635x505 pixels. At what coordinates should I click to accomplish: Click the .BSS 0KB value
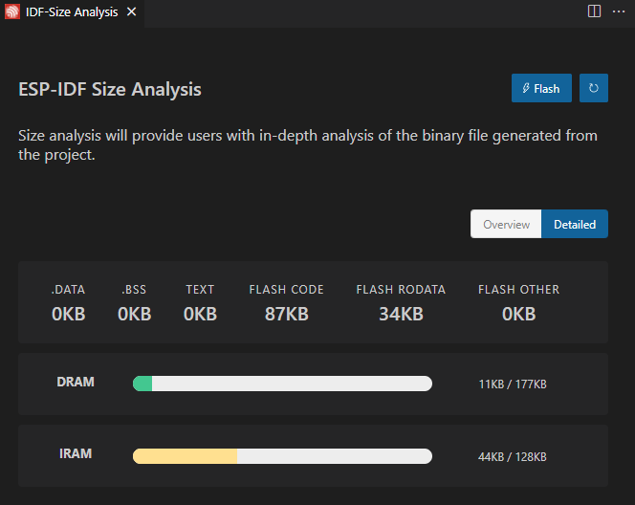tap(135, 314)
